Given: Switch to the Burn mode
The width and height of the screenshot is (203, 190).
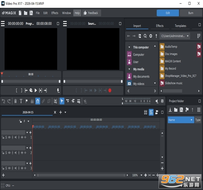Looking at the screenshot, I should pyautogui.click(x=191, y=13).
